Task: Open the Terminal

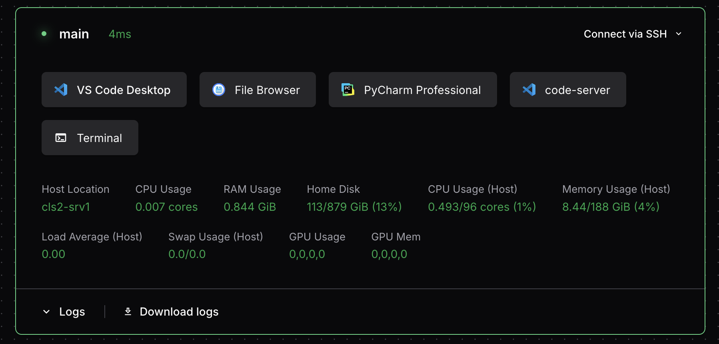Action: (90, 138)
